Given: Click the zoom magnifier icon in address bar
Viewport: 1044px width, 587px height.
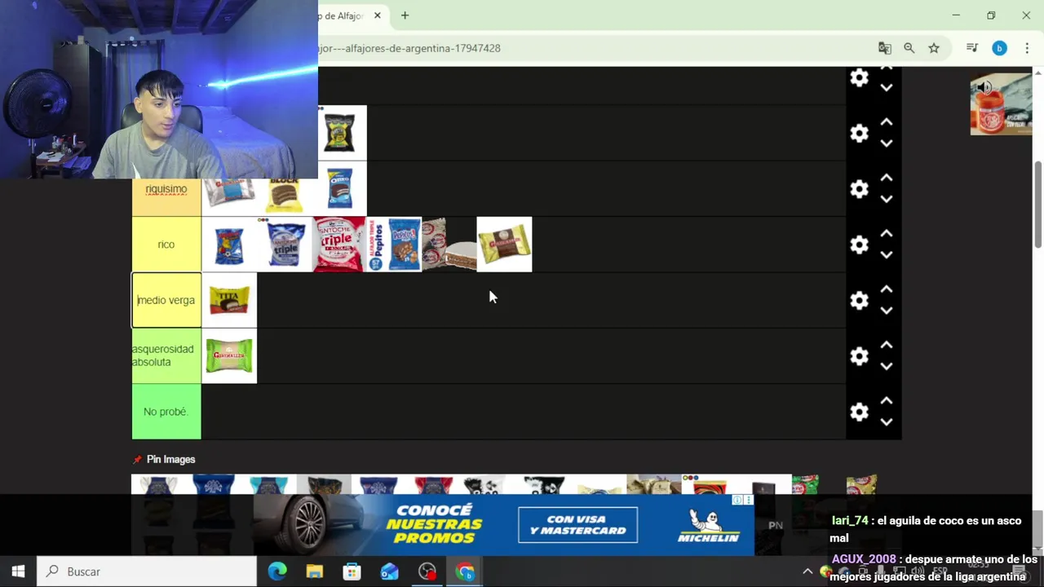Looking at the screenshot, I should point(909,48).
